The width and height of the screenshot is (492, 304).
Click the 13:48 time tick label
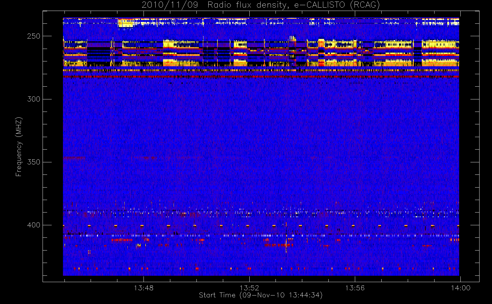144,288
